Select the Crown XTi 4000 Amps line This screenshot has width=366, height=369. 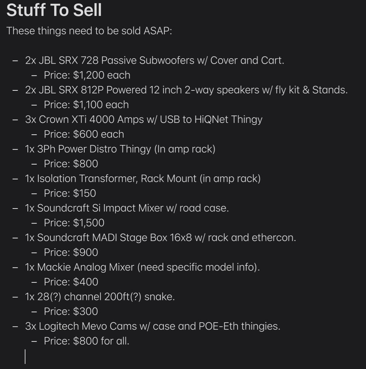click(x=144, y=120)
